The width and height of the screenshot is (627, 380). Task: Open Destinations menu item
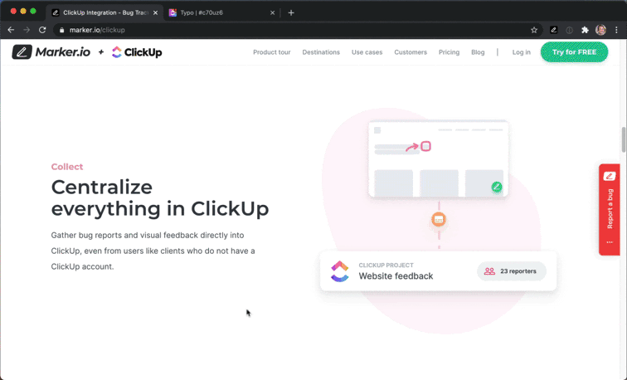[x=321, y=52]
